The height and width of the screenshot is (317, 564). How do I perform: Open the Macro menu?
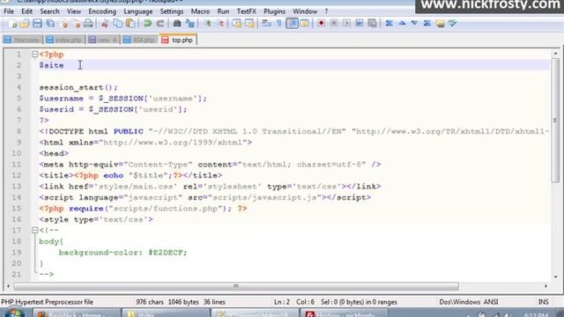[200, 11]
